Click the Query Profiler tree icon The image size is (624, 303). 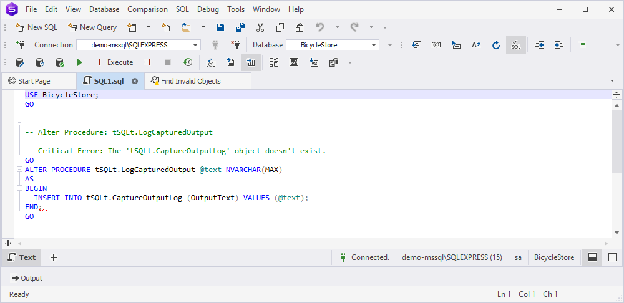coord(274,62)
